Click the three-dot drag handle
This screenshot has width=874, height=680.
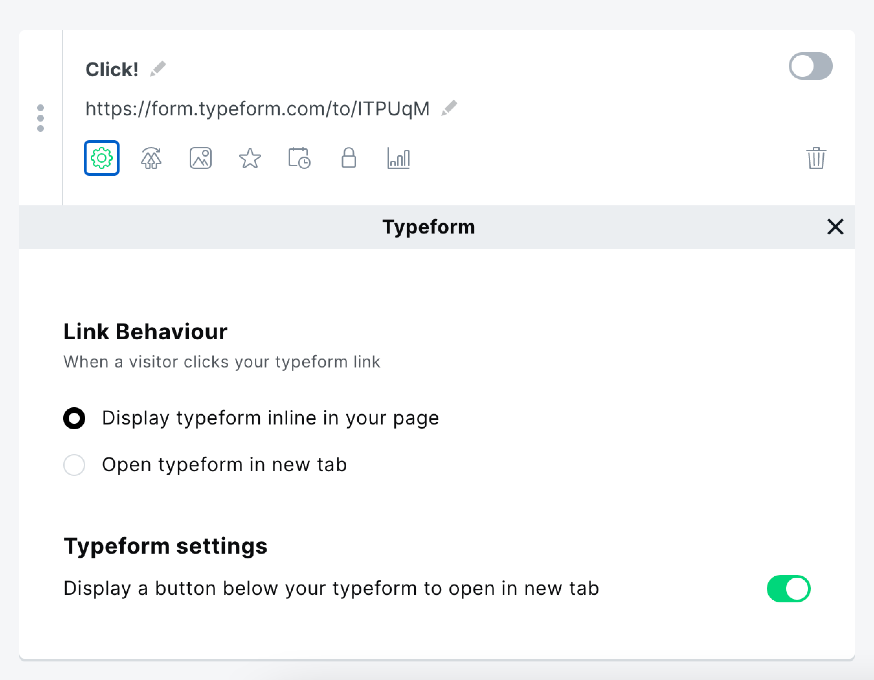click(41, 118)
